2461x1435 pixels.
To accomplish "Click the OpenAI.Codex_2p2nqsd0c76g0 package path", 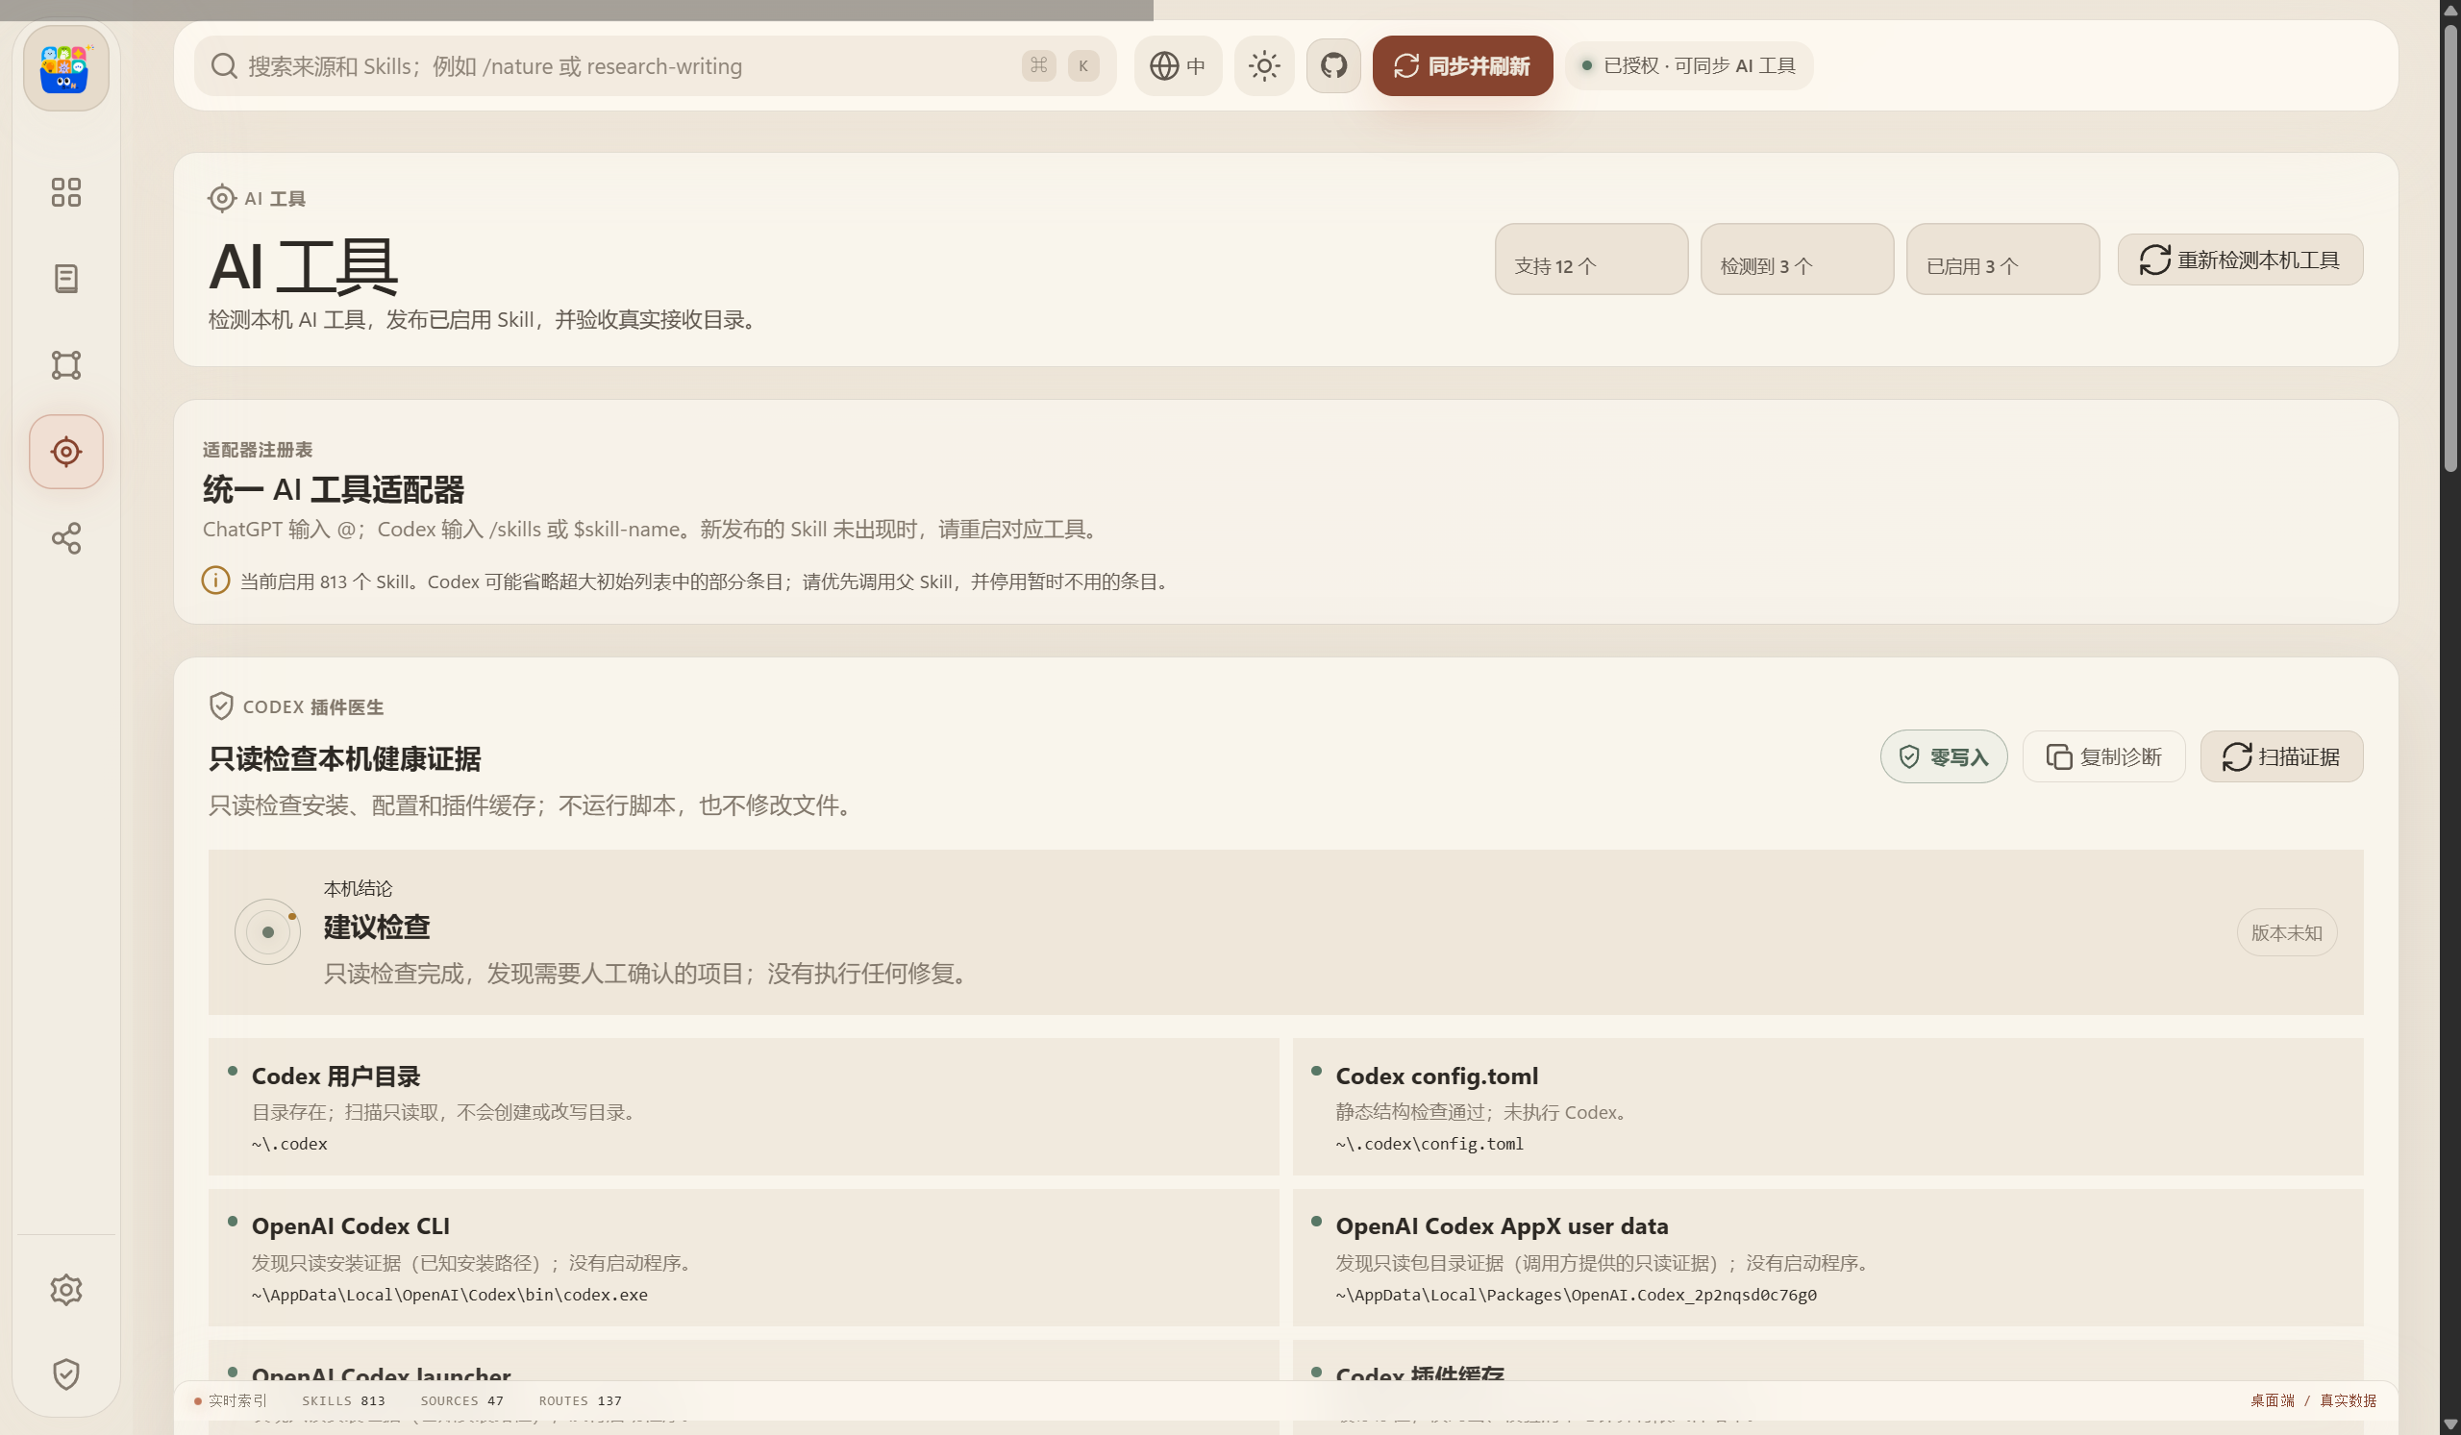I will point(1577,1296).
